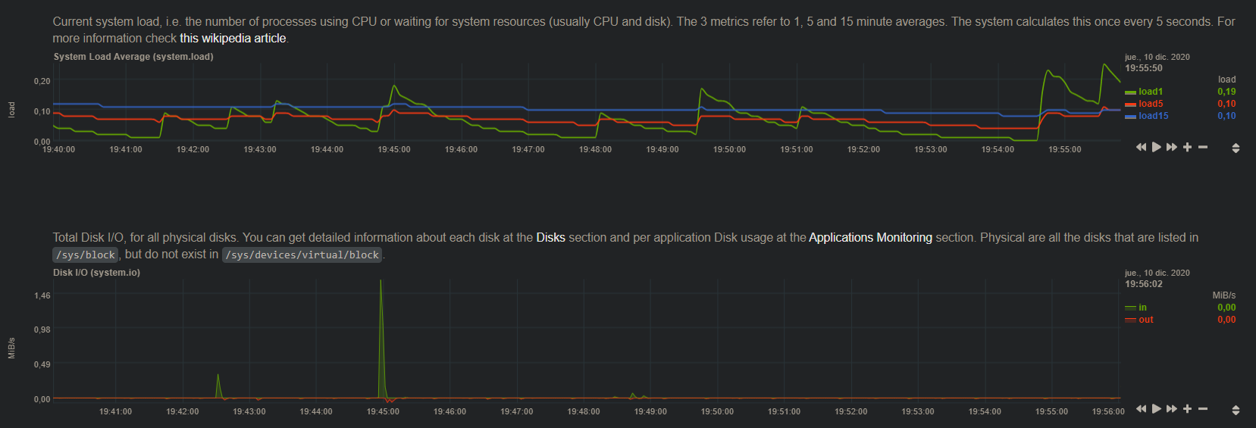
Task: Pan the System Load chart left
Action: click(x=1141, y=147)
